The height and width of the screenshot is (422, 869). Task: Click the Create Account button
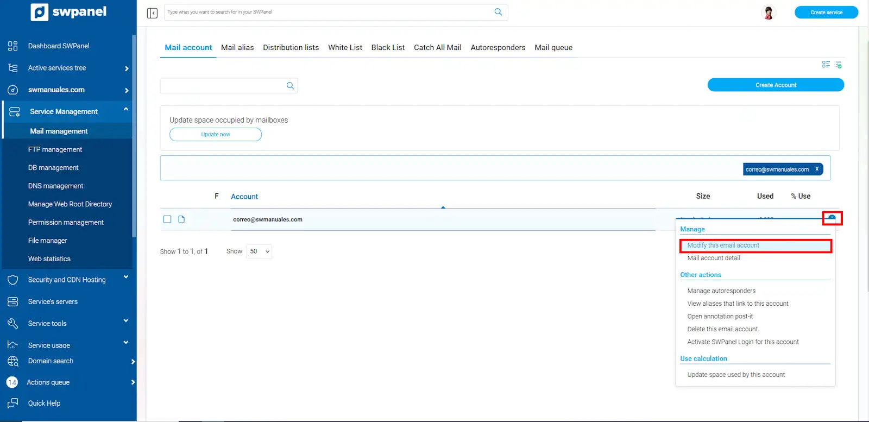[x=776, y=85]
